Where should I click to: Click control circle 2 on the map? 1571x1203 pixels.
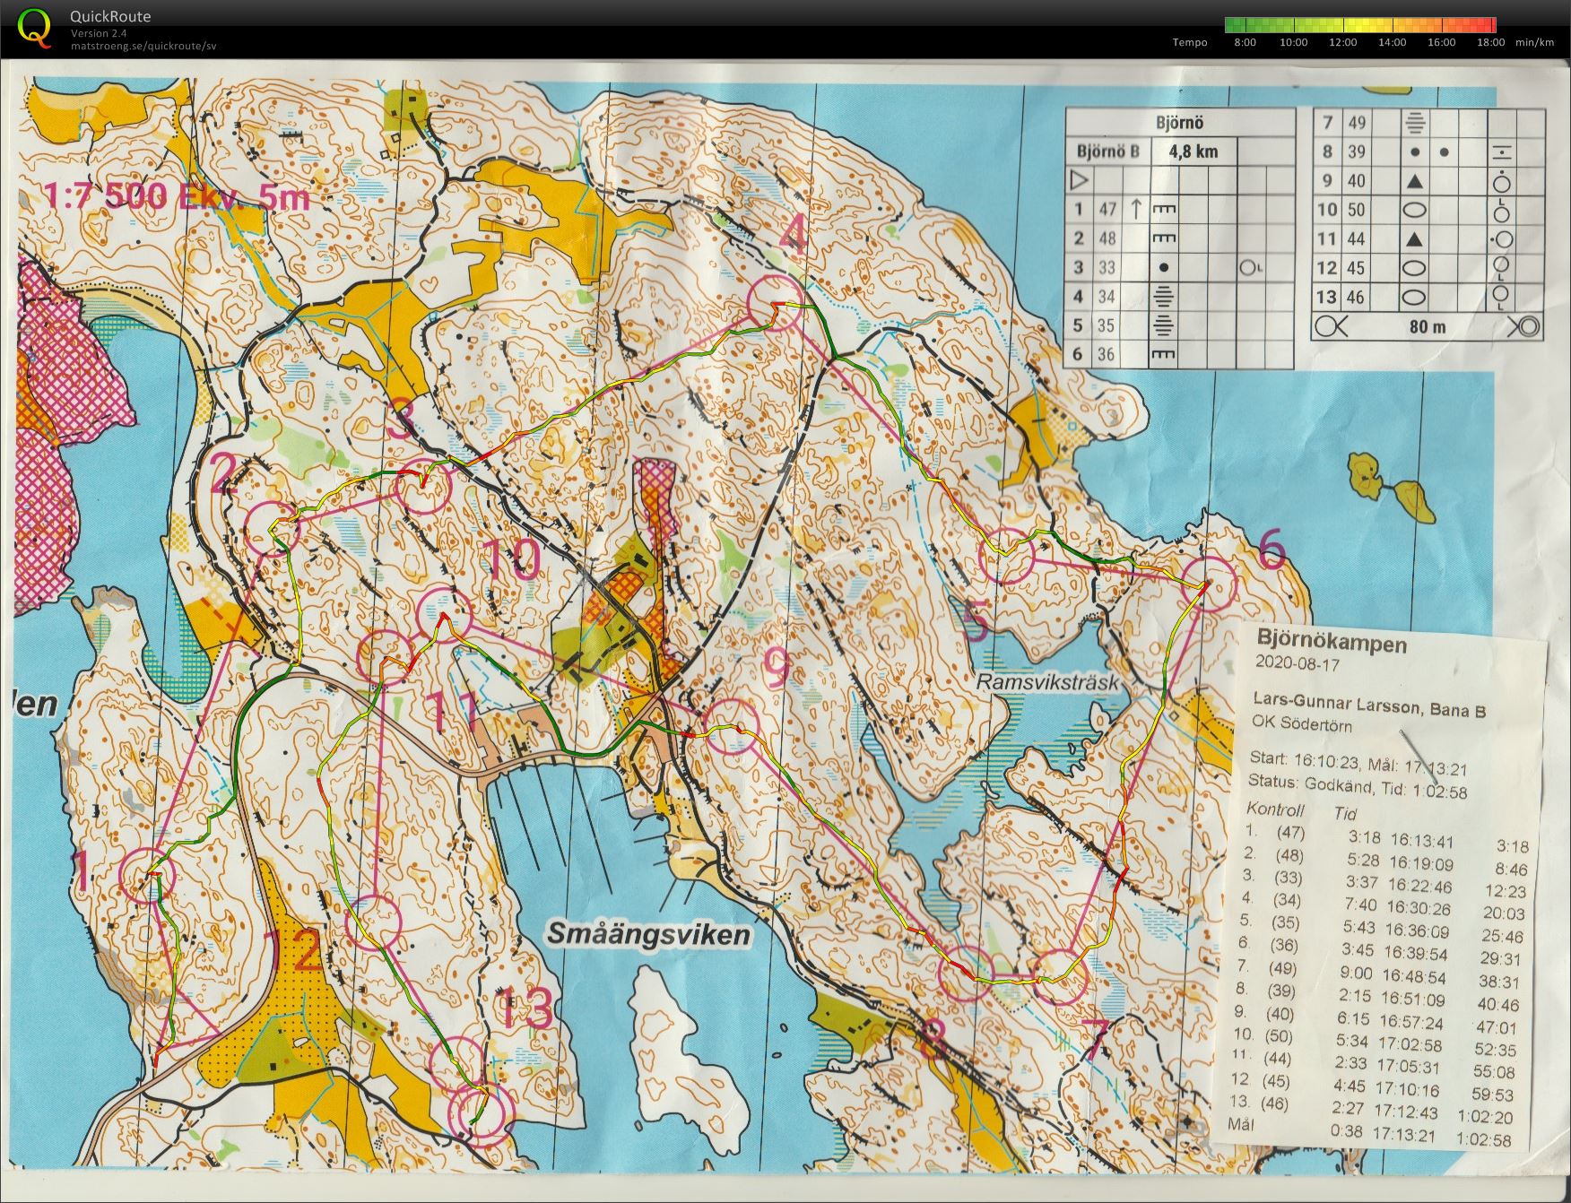tap(271, 529)
